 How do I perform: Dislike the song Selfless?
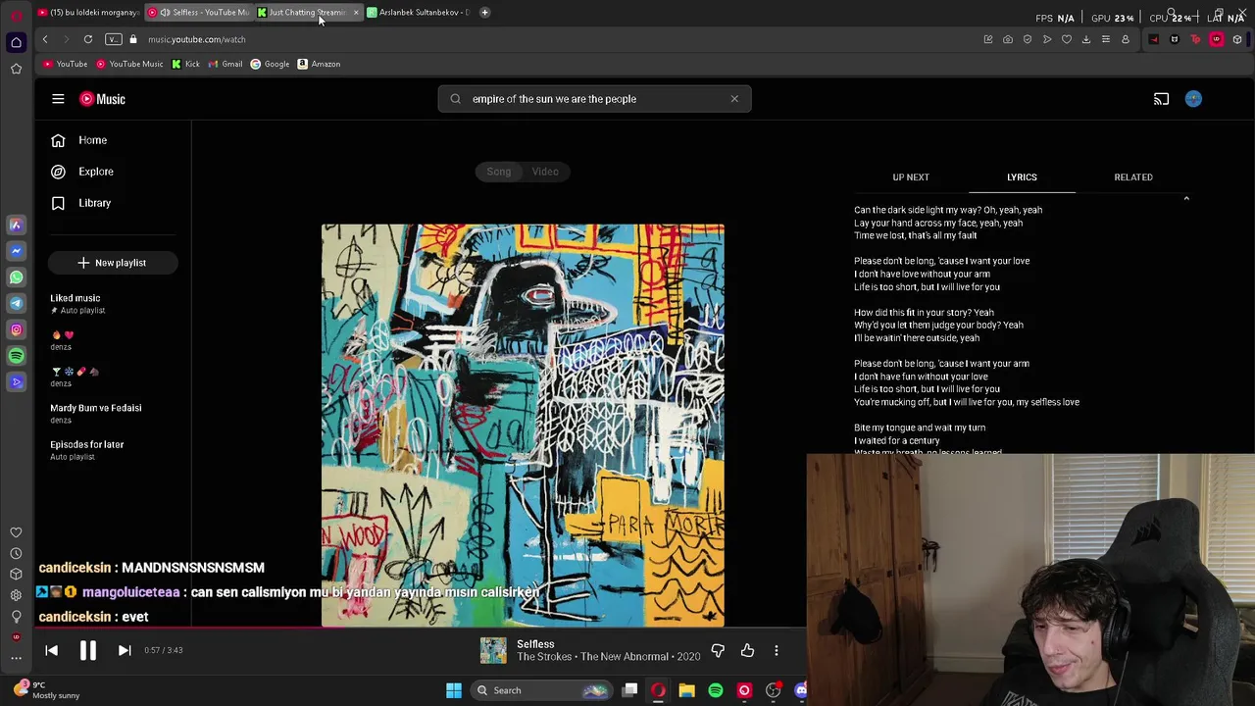[718, 650]
